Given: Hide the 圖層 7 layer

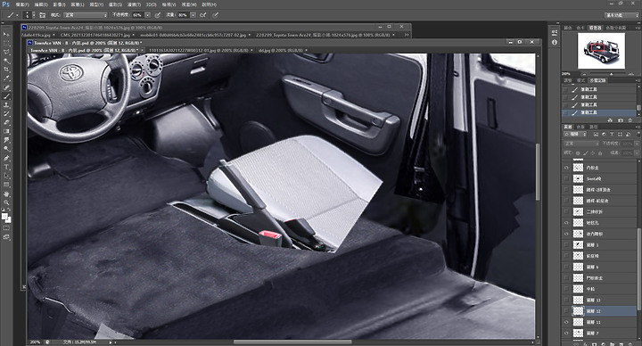Looking at the screenshot, I should [x=566, y=333].
